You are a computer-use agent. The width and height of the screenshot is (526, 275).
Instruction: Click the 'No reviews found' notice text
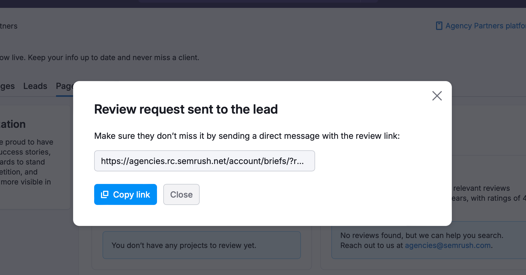pos(422,235)
